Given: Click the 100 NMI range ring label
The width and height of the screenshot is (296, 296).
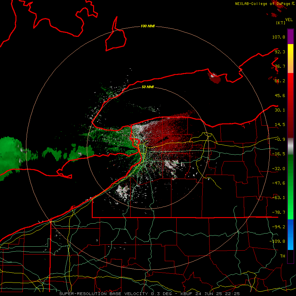Looking at the screenshot, I should pyautogui.click(x=148, y=26).
